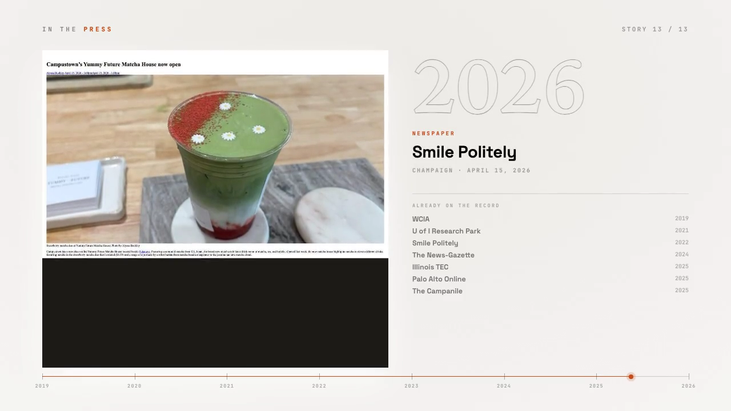Select Palo Alto Online entry
This screenshot has width=731, height=411.
[551, 279]
